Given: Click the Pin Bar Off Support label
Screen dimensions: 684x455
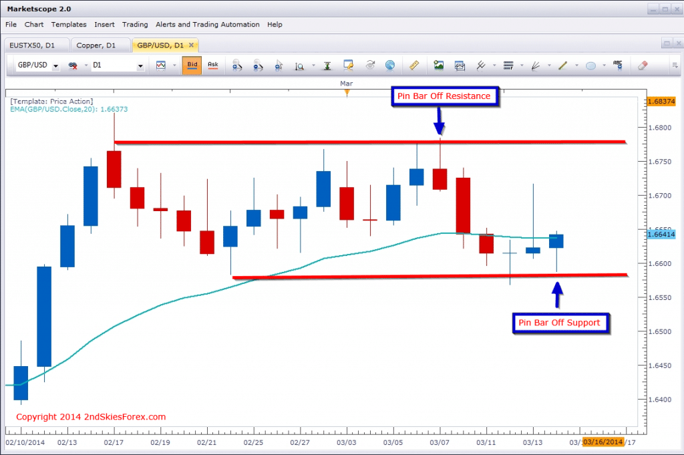Looking at the screenshot, I should pyautogui.click(x=560, y=323).
